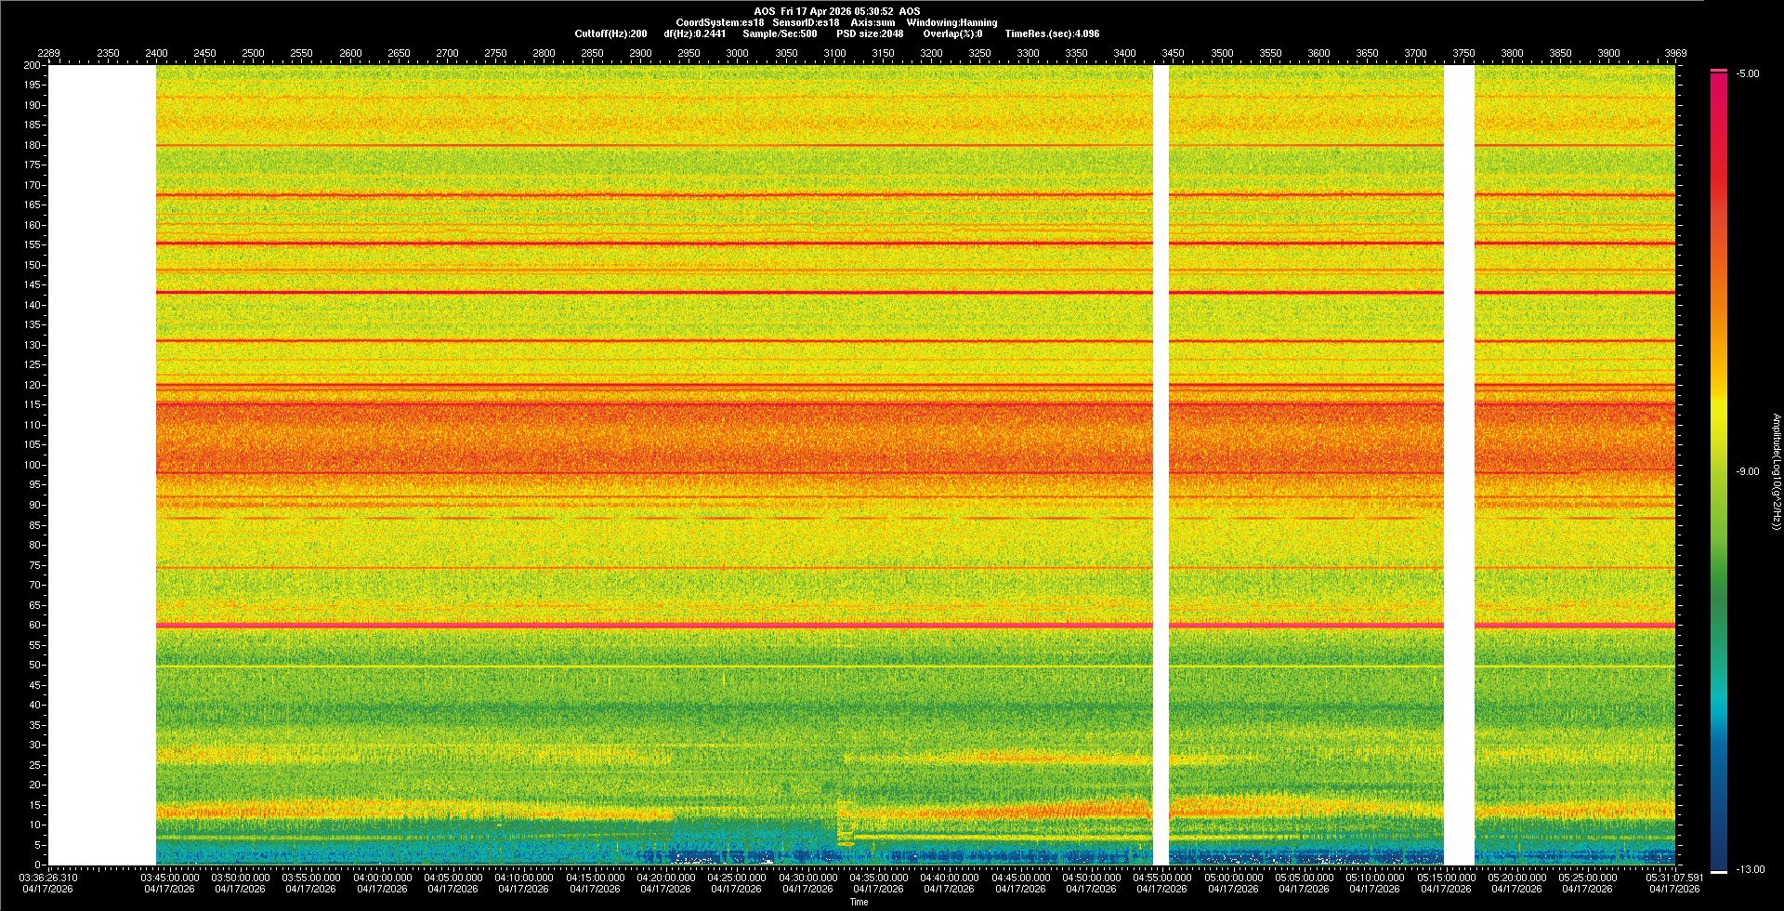Select the 05:00:00.000 time tick label

pyautogui.click(x=1233, y=878)
